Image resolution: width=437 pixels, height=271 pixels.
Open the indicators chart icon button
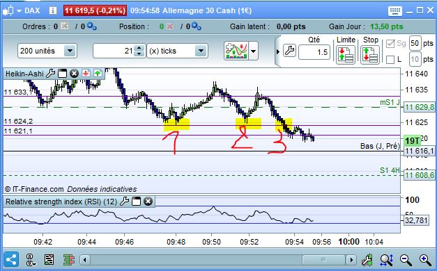(236, 51)
